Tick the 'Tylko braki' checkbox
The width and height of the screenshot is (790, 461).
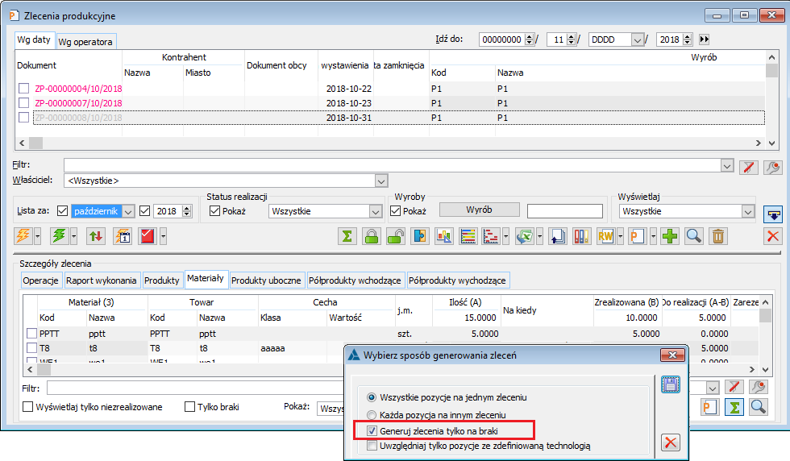pos(191,407)
